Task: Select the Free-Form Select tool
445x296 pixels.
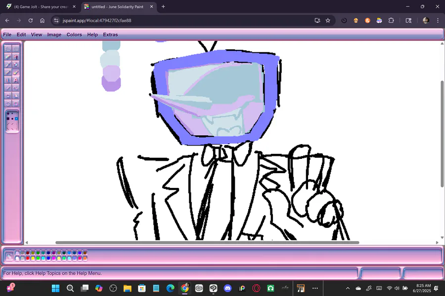Action: [8, 49]
